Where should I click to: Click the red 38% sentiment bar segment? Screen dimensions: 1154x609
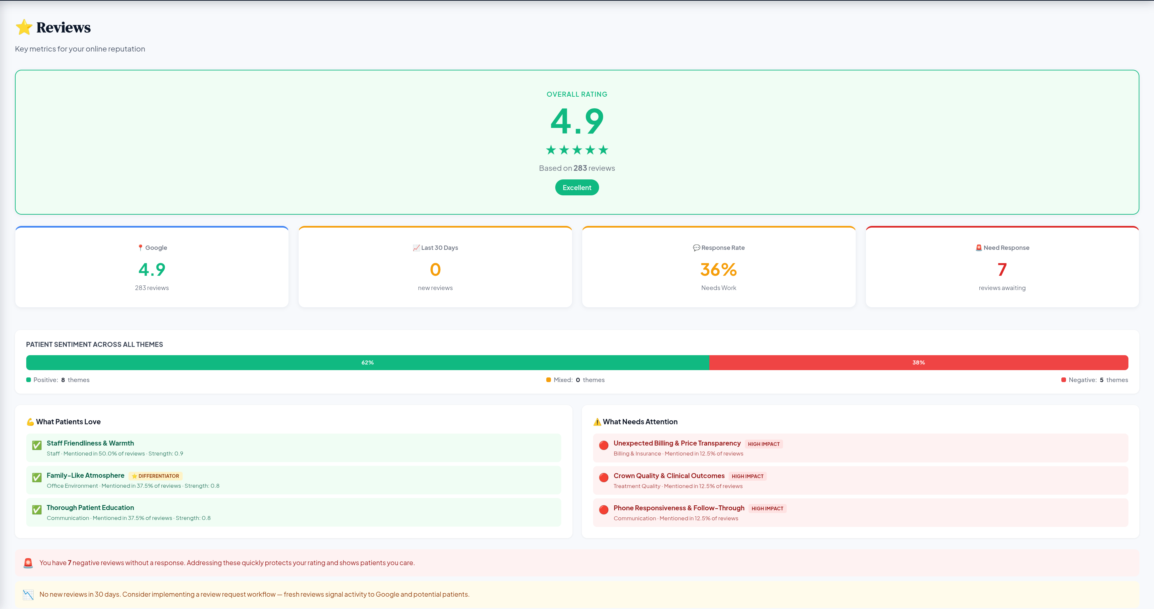[x=918, y=362]
